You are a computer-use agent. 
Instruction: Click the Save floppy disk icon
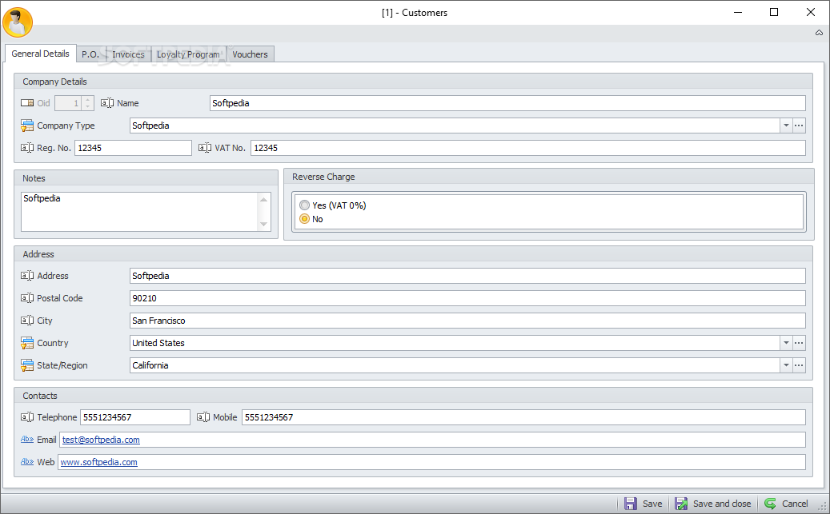tap(631, 504)
